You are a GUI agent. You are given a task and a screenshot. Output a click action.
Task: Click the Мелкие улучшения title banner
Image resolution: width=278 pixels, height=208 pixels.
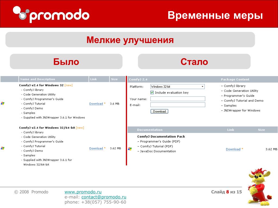(130, 40)
